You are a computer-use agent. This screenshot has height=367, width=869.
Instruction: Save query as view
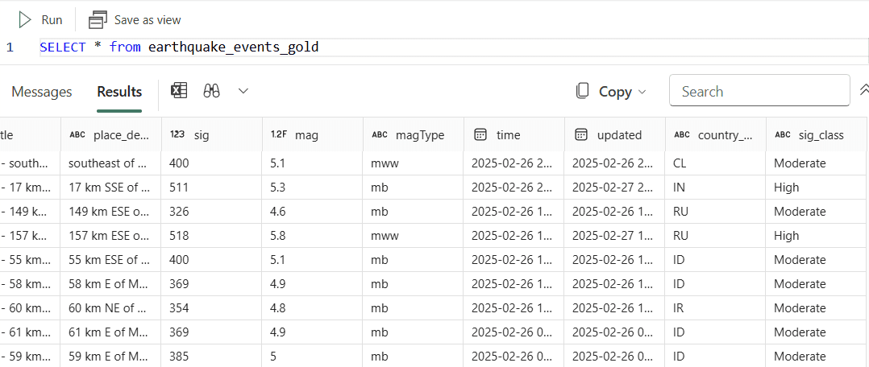[135, 20]
